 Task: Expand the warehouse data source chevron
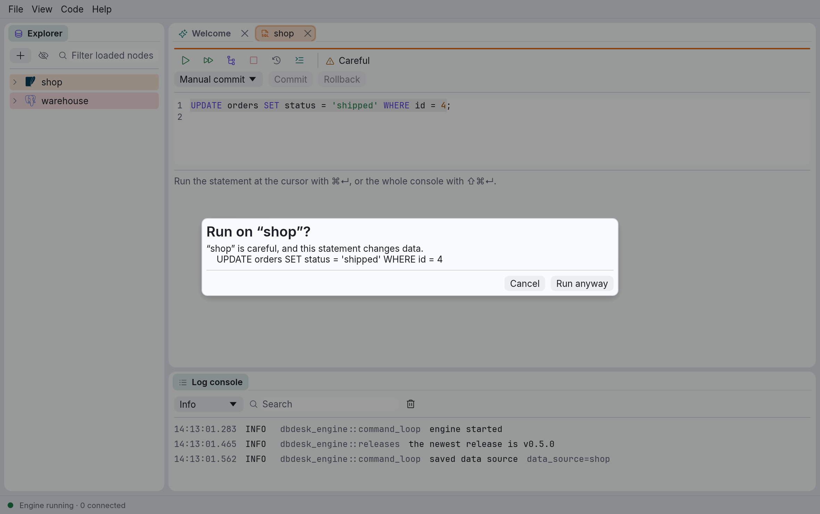click(15, 101)
